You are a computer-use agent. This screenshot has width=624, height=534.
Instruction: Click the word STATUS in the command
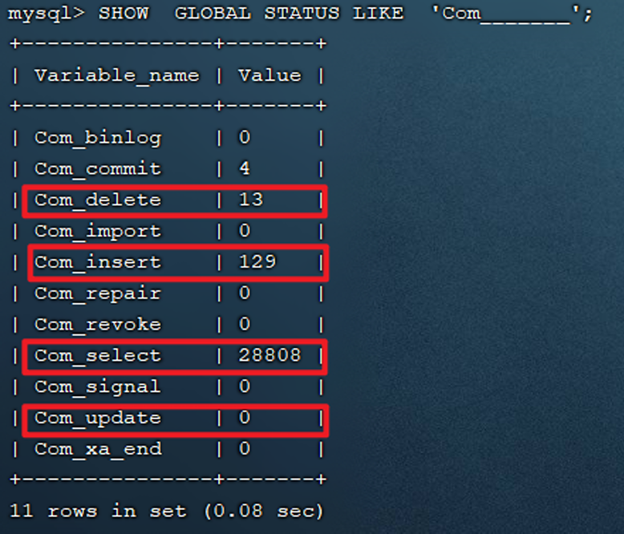pyautogui.click(x=302, y=13)
